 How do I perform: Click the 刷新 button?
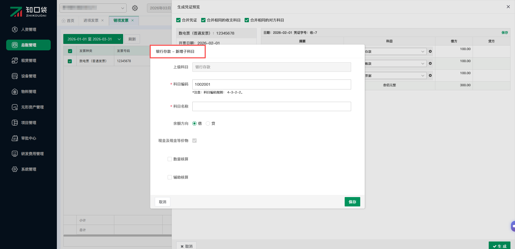click(132, 39)
